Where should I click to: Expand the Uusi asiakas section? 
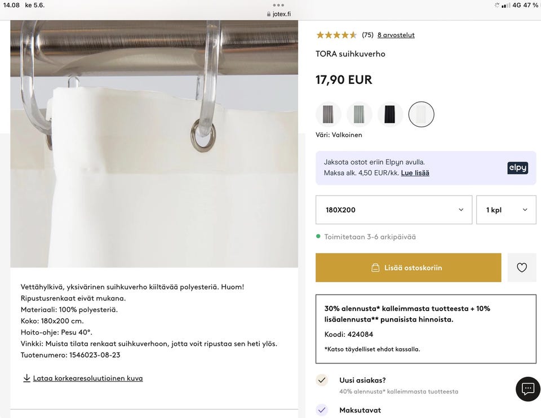point(362,380)
